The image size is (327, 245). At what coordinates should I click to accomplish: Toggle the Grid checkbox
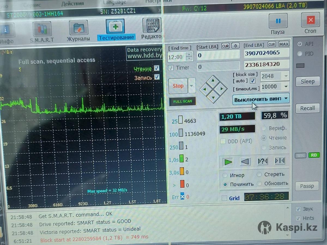[x=225, y=198]
